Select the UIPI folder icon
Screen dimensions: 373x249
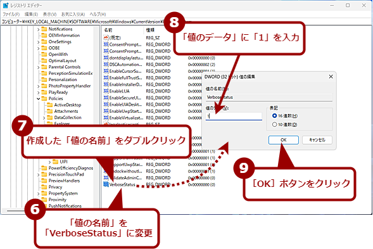click(56, 162)
